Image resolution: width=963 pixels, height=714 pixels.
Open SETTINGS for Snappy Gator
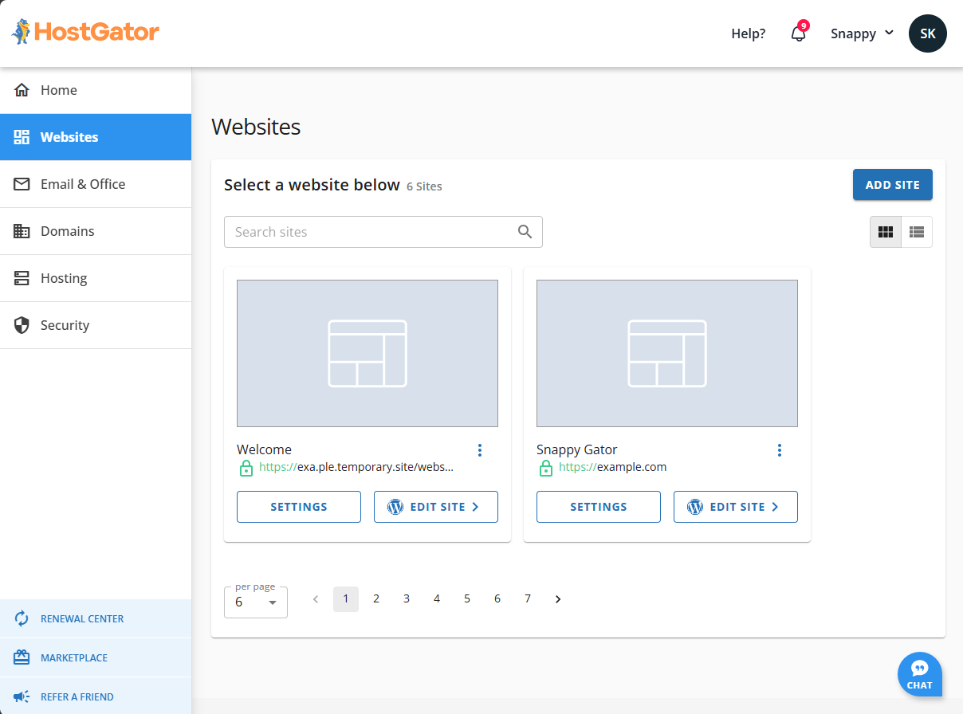(598, 506)
